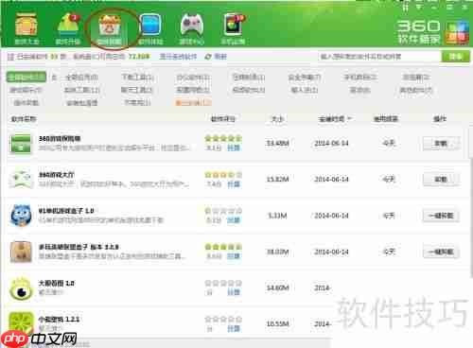Click the refresh arrows icon beside 刷新
Image resolution: width=473 pixels, height=348 pixels.
(208, 57)
